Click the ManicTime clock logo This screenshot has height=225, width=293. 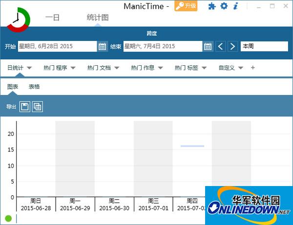(x=19, y=20)
